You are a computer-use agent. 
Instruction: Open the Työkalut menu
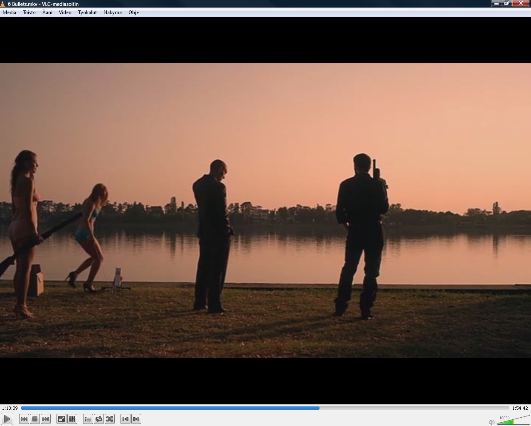pos(87,12)
